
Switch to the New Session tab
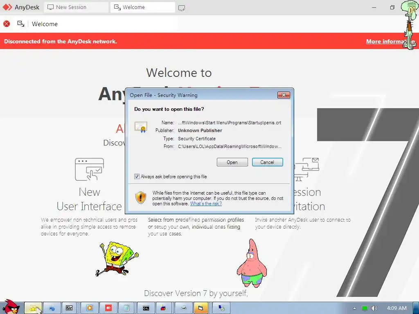(x=76, y=7)
